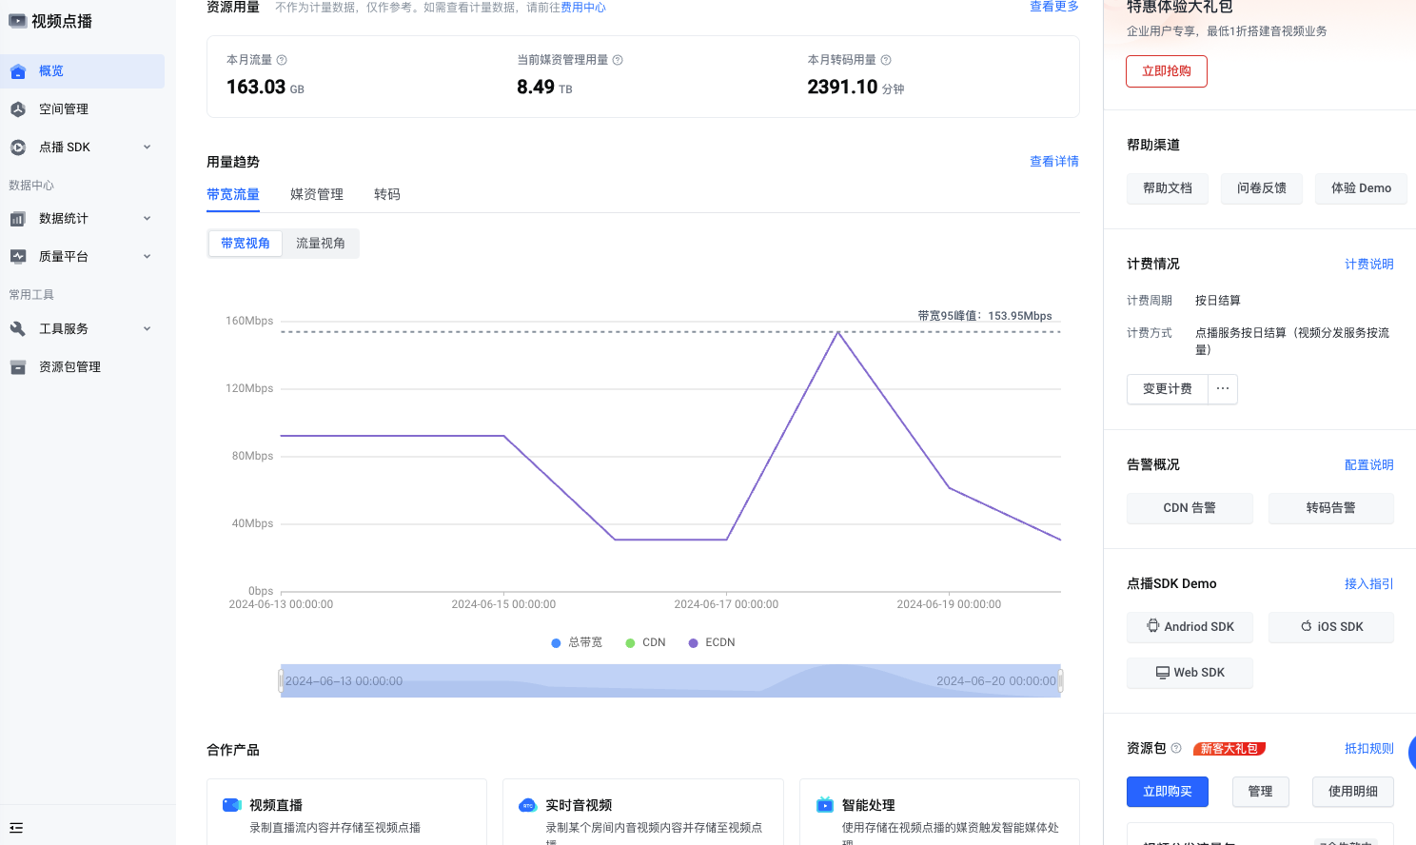Open 体验 Demo button
Screen dimensions: 1416x845
[1361, 188]
